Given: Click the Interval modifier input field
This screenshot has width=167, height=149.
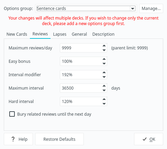Looking at the screenshot, I should (81, 75).
